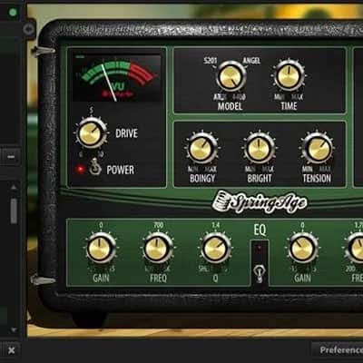Select the ANGEL model label

click(251, 61)
